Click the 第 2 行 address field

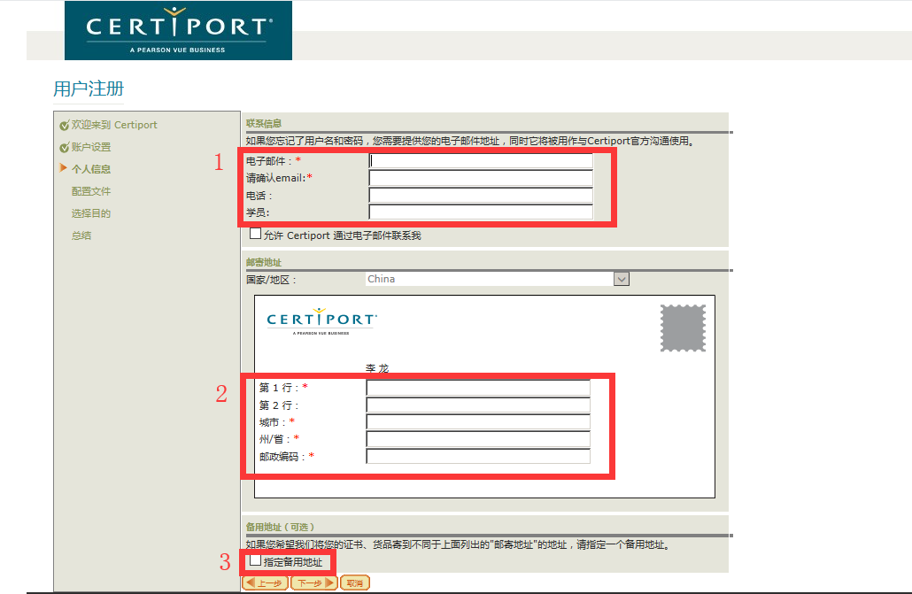(x=478, y=405)
